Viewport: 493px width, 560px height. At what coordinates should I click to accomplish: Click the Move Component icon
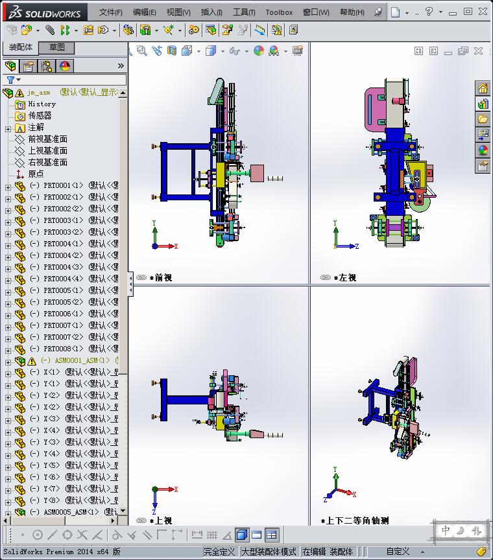click(103, 30)
